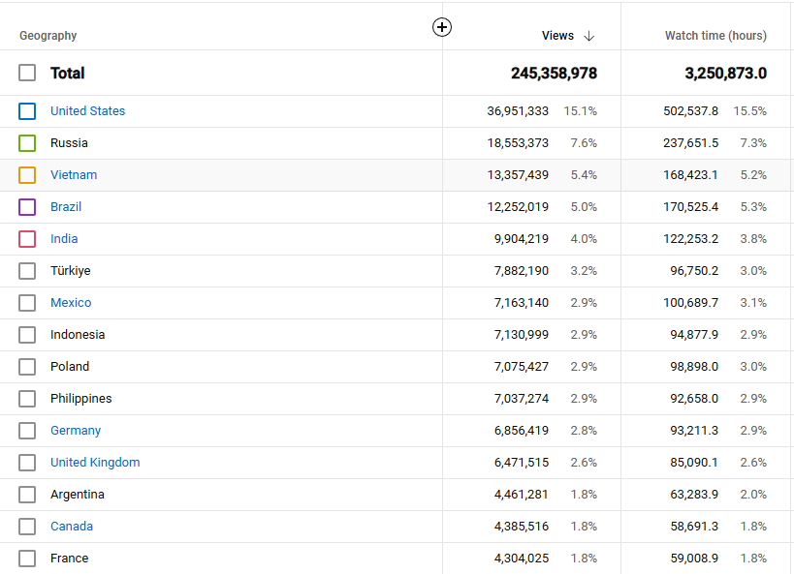Check the Mexico row checkbox
The image size is (794, 574).
point(27,303)
